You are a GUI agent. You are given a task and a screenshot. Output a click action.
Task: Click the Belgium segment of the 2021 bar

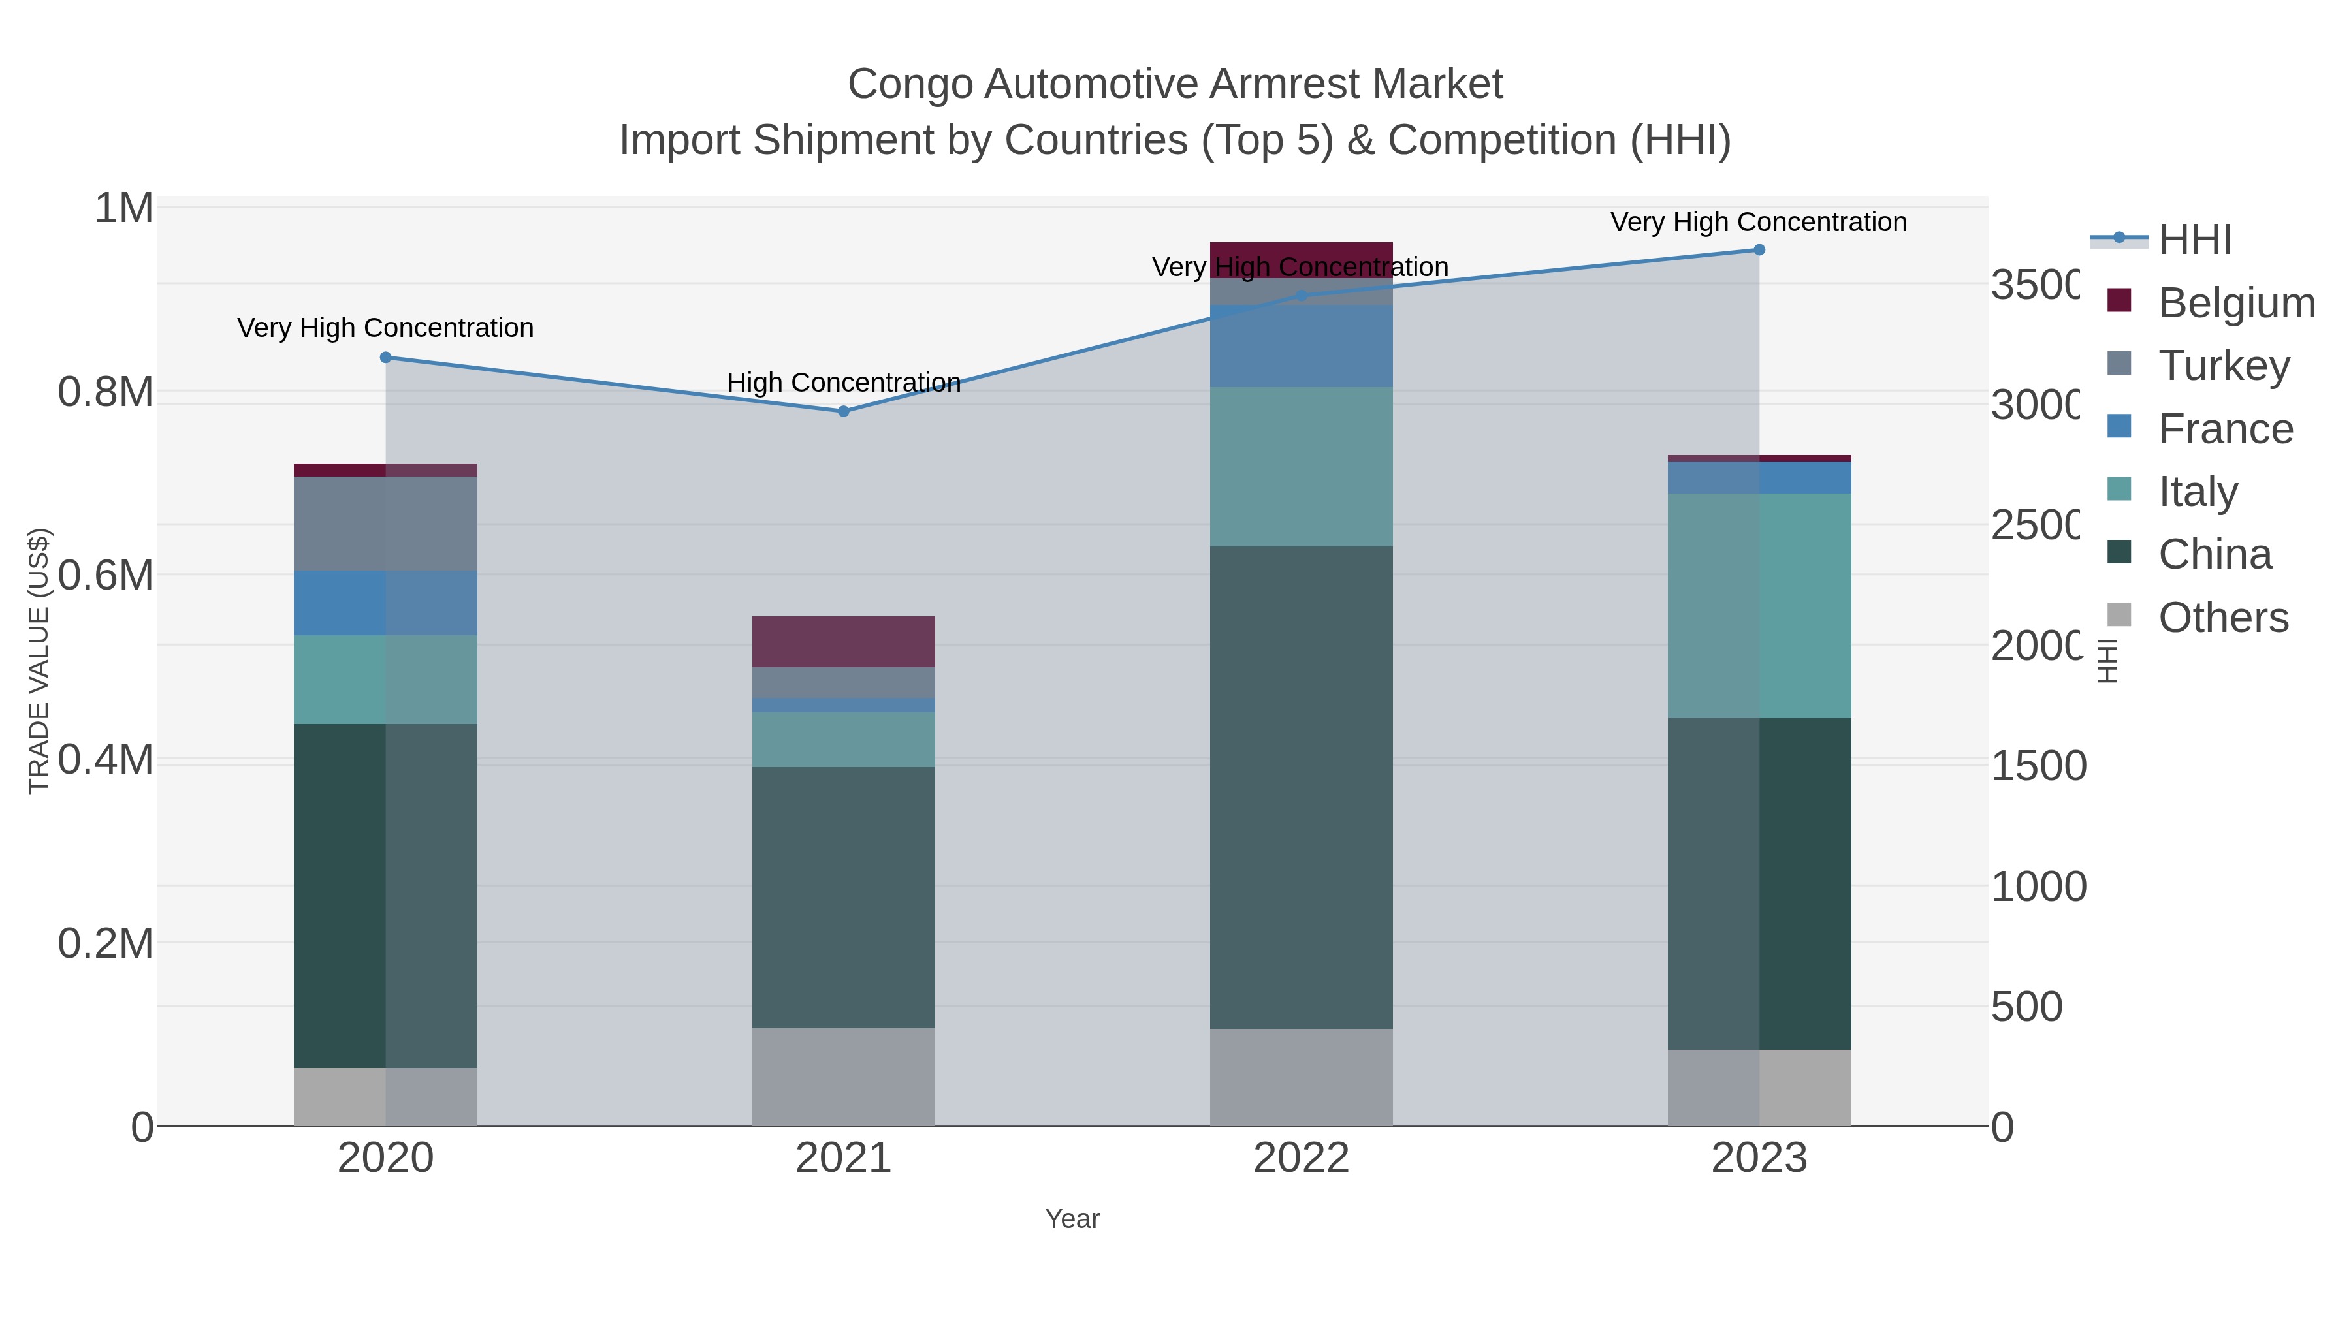click(x=843, y=642)
